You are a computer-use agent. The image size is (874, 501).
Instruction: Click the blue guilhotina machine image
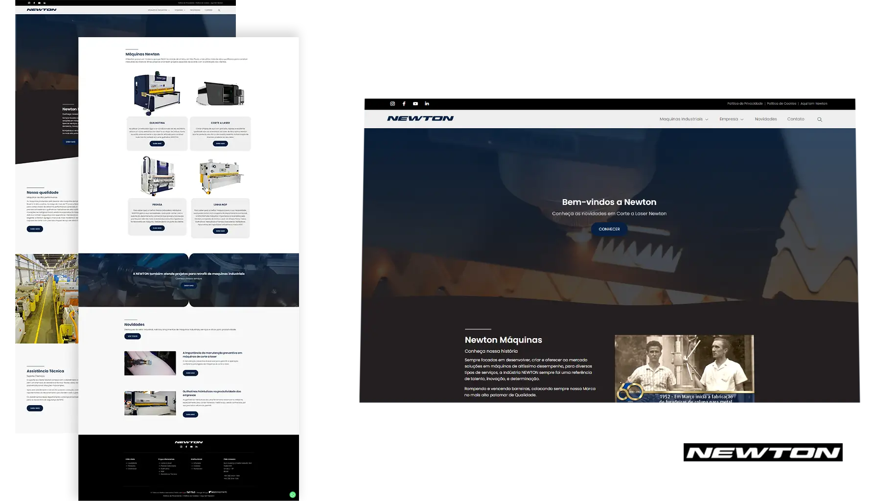[157, 93]
